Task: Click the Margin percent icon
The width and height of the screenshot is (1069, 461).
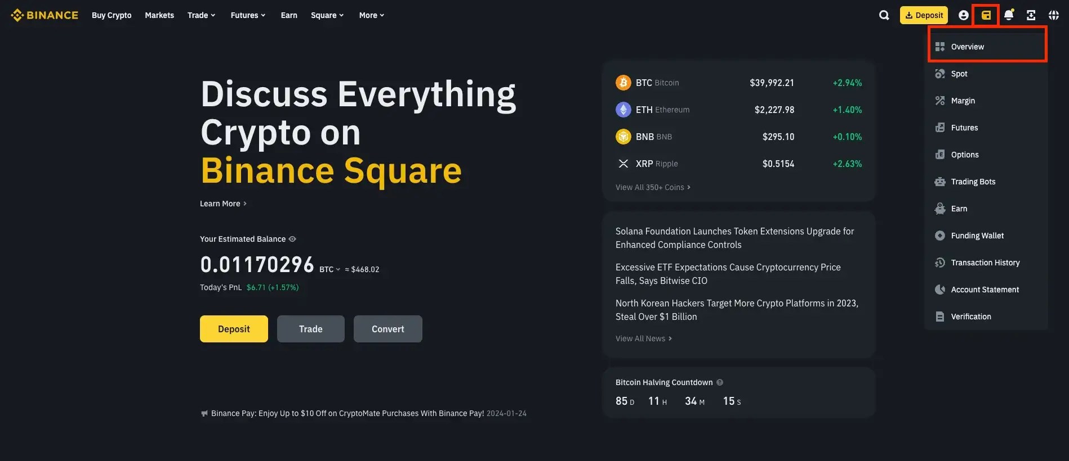Action: pyautogui.click(x=939, y=101)
